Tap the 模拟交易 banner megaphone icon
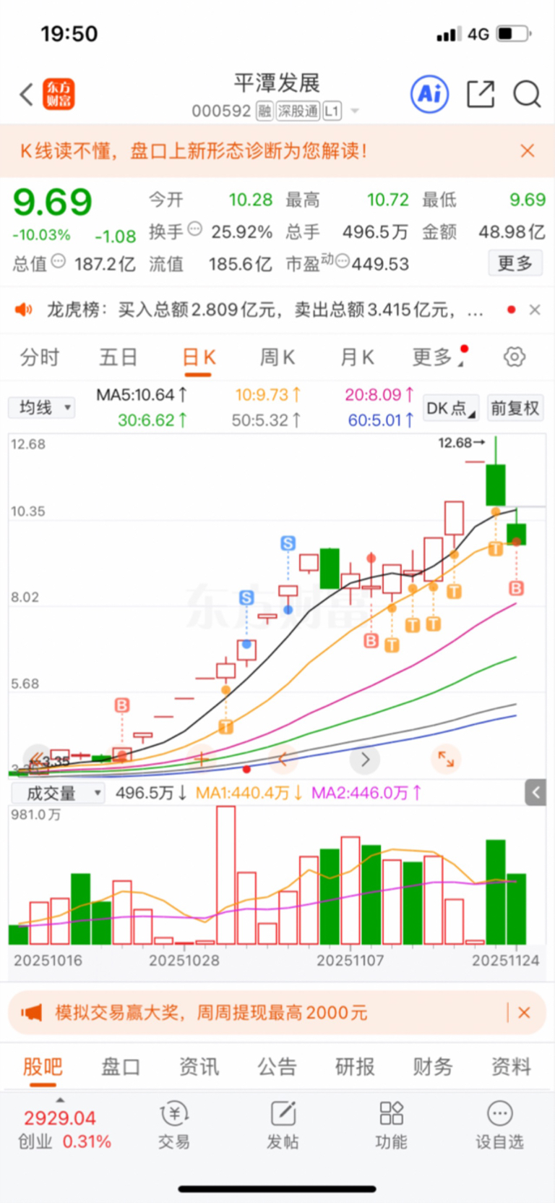The image size is (555, 1203). [x=31, y=1013]
